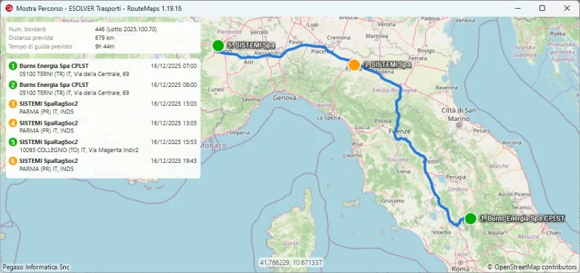Click the Perugia label on the map
This screenshot has height=273, width=580.
tap(456, 177)
